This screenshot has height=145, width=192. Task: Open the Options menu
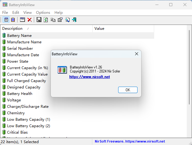pos(43,13)
